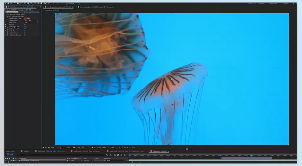Select the Type text tool

pos(31,3)
